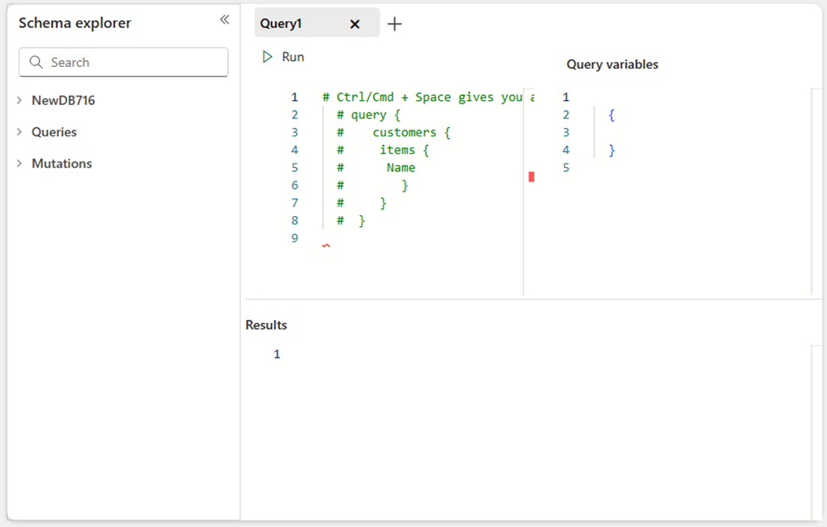Viewport: 827px width, 527px height.
Task: Click the Run play triangle icon
Action: [x=267, y=56]
